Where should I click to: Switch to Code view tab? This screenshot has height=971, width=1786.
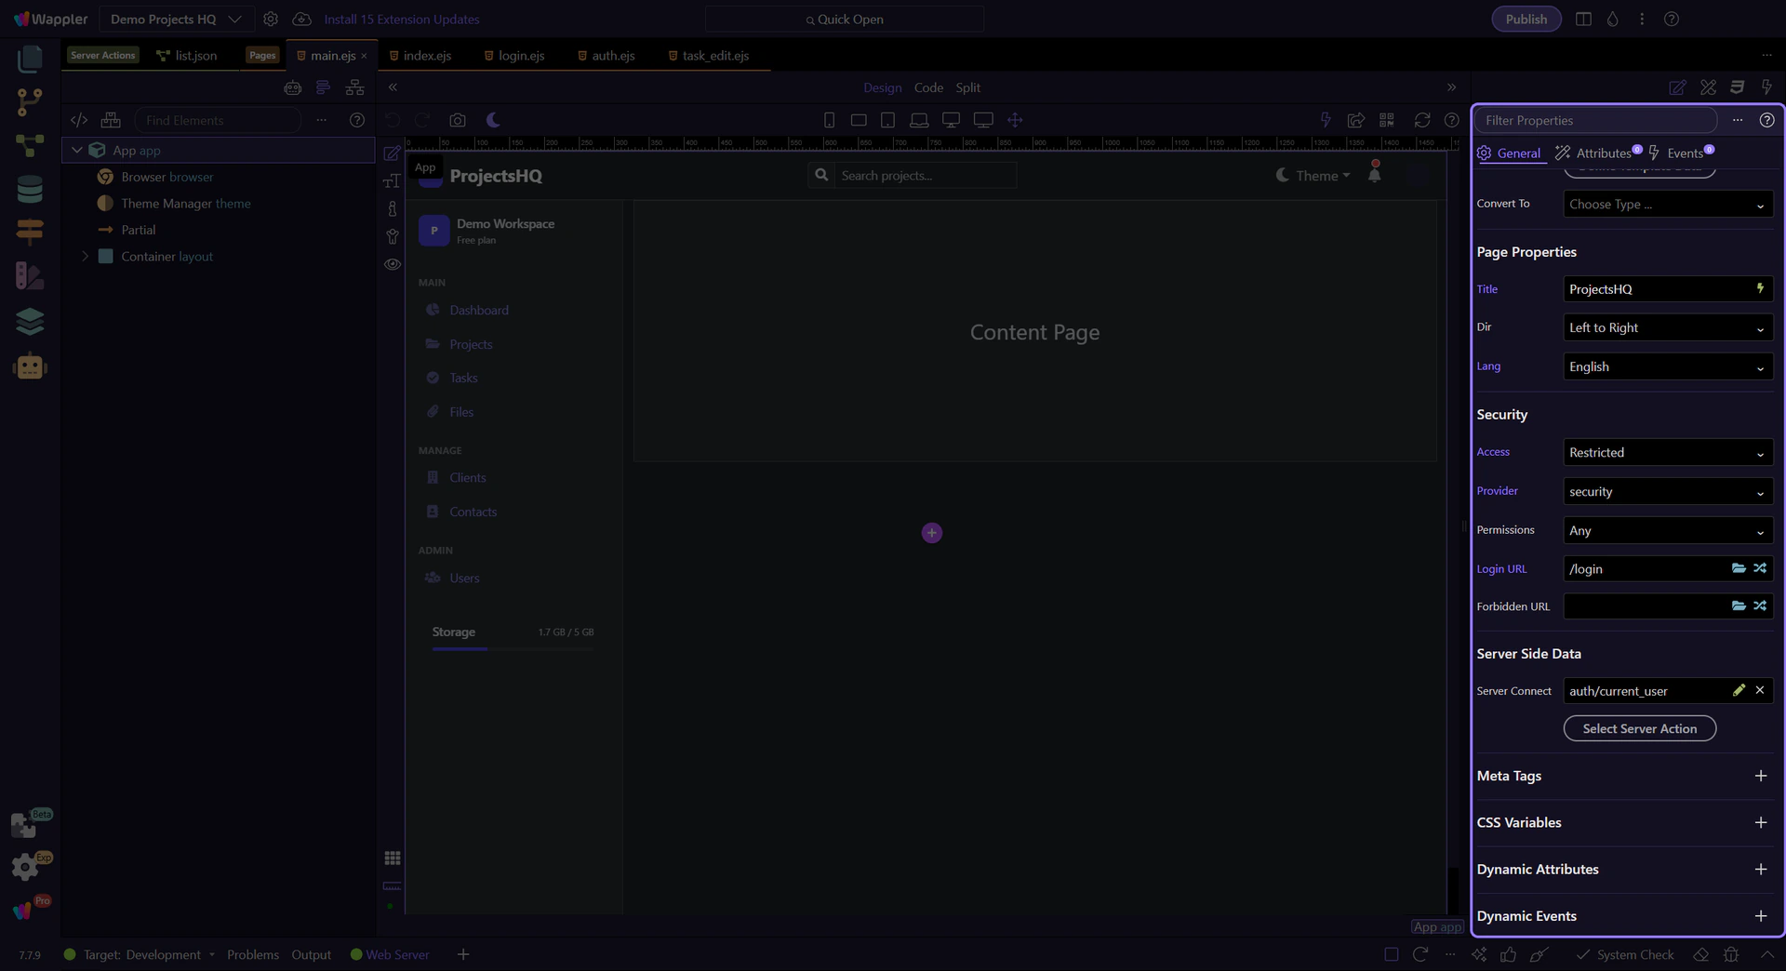click(928, 87)
